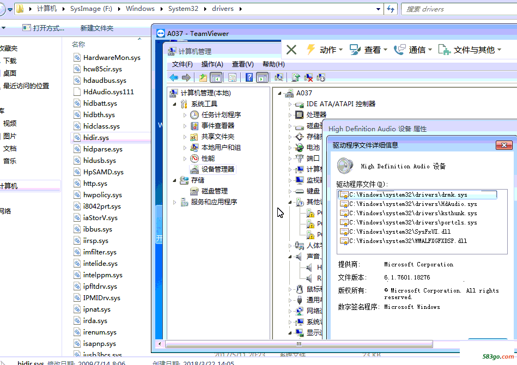Click the 打开方式... button in Explorer toolbar

coord(43,28)
